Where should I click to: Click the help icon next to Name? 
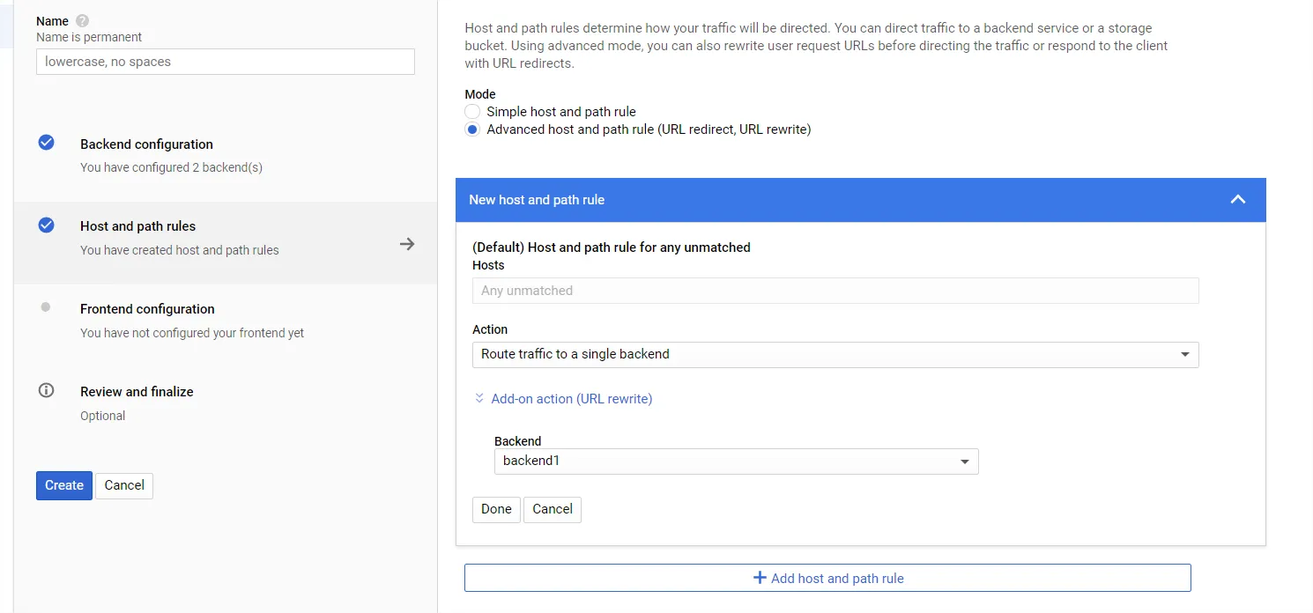click(83, 21)
